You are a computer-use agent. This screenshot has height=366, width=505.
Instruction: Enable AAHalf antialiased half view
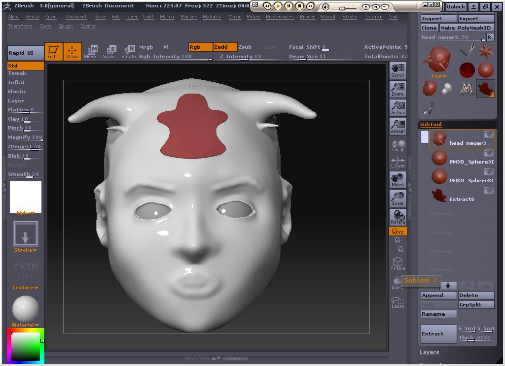[397, 127]
